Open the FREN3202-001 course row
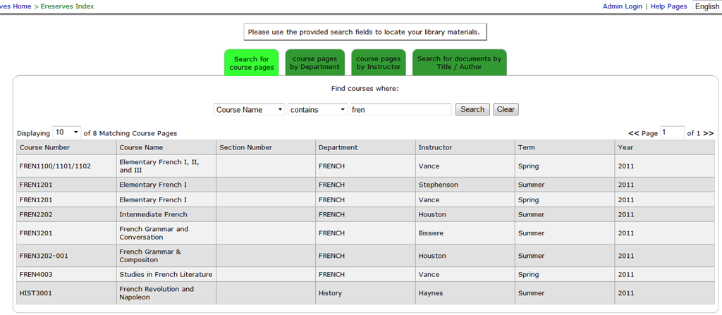Image resolution: width=722 pixels, height=315 pixels. (44, 256)
